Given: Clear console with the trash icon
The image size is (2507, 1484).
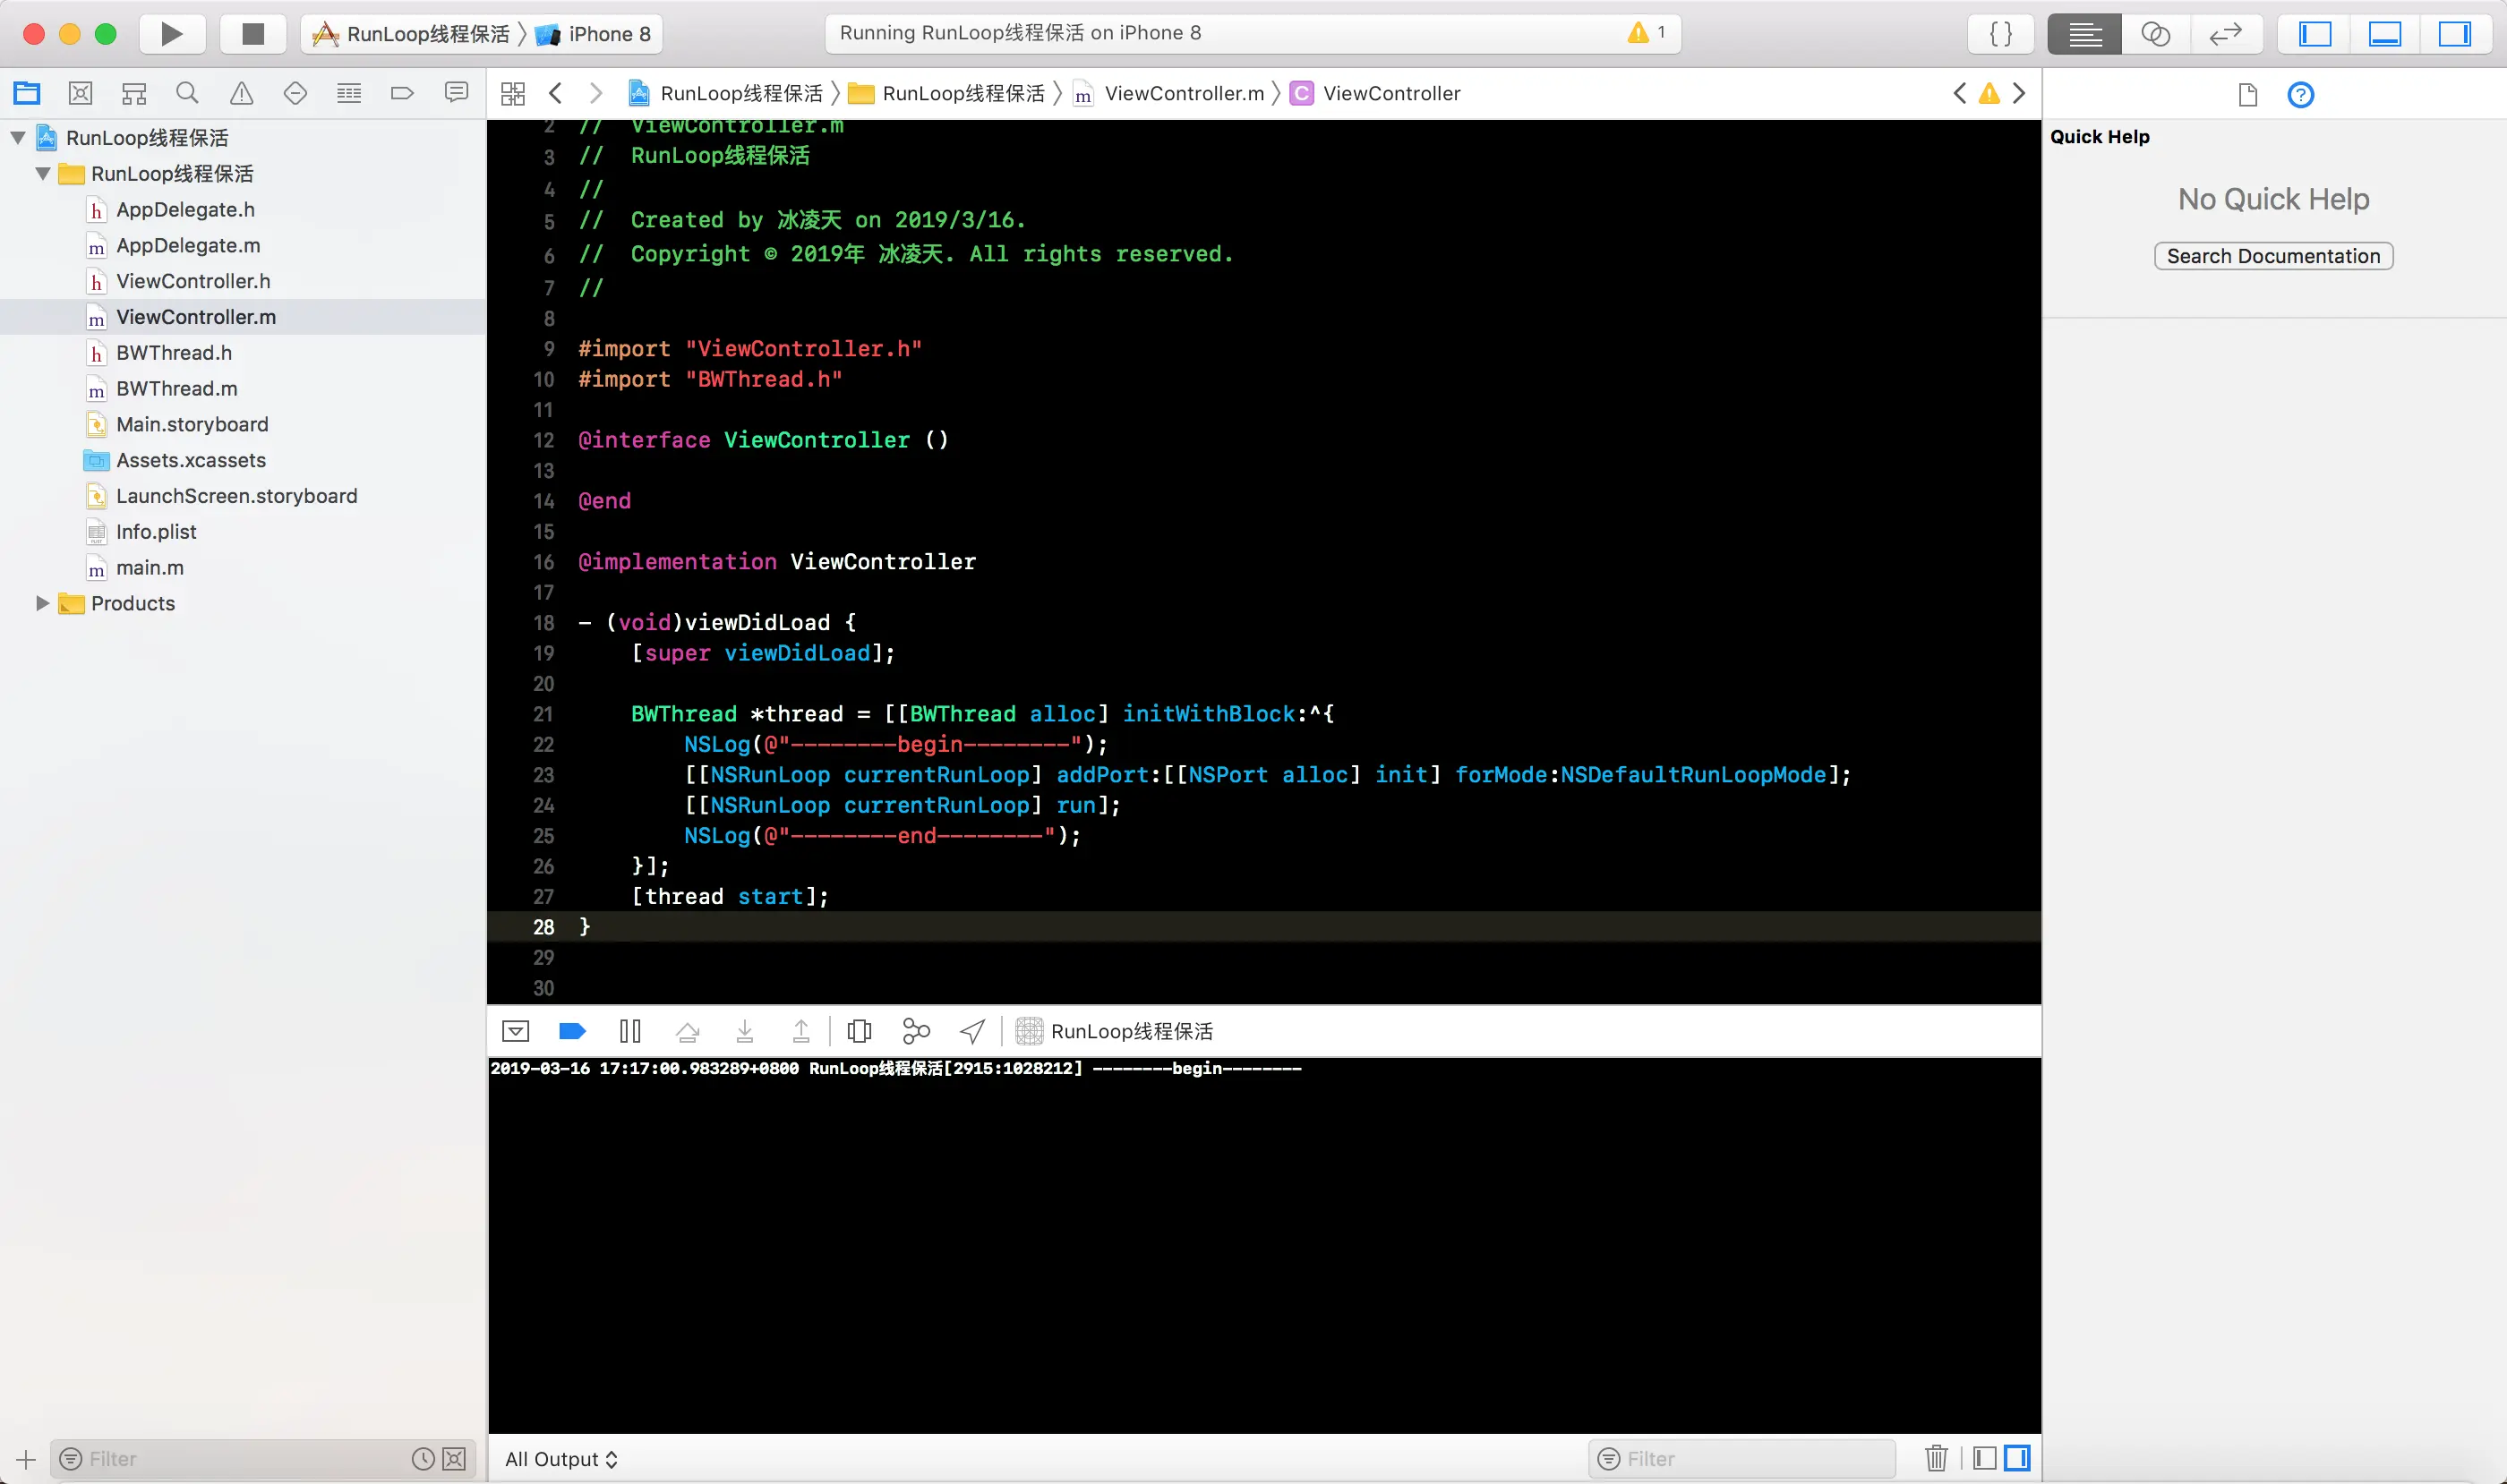Looking at the screenshot, I should [x=1936, y=1458].
